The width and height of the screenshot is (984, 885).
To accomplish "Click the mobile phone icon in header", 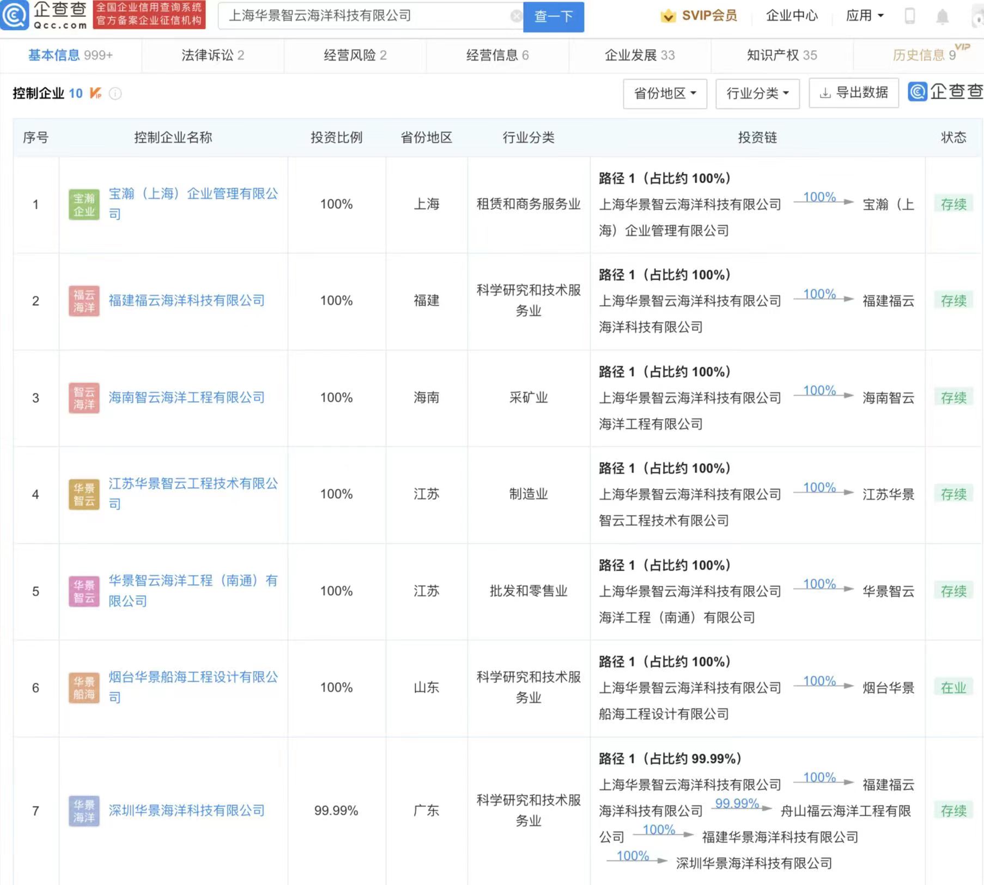I will (x=910, y=16).
